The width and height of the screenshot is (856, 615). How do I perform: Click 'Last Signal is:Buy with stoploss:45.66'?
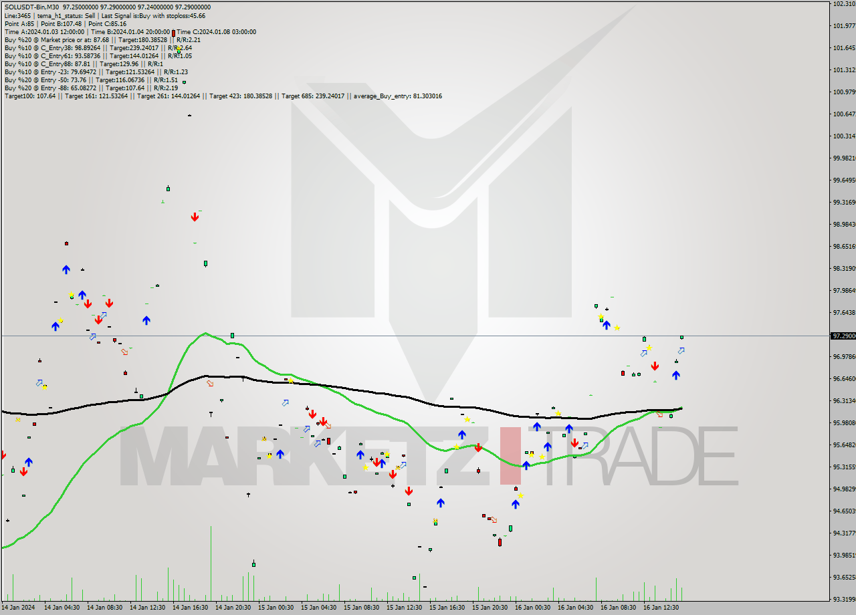pos(154,15)
